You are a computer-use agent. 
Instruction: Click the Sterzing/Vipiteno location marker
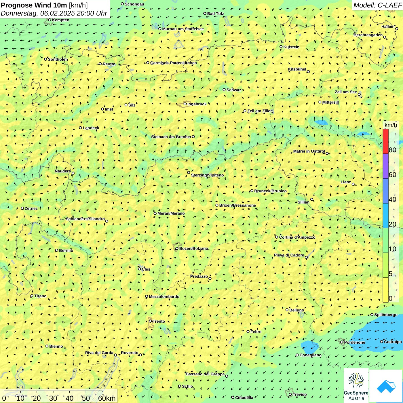[189, 172]
